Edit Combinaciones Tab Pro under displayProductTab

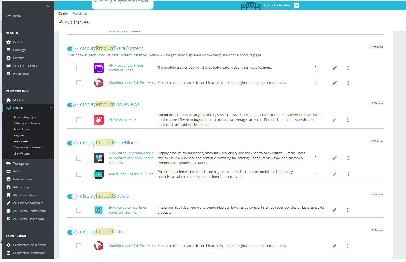334,246
